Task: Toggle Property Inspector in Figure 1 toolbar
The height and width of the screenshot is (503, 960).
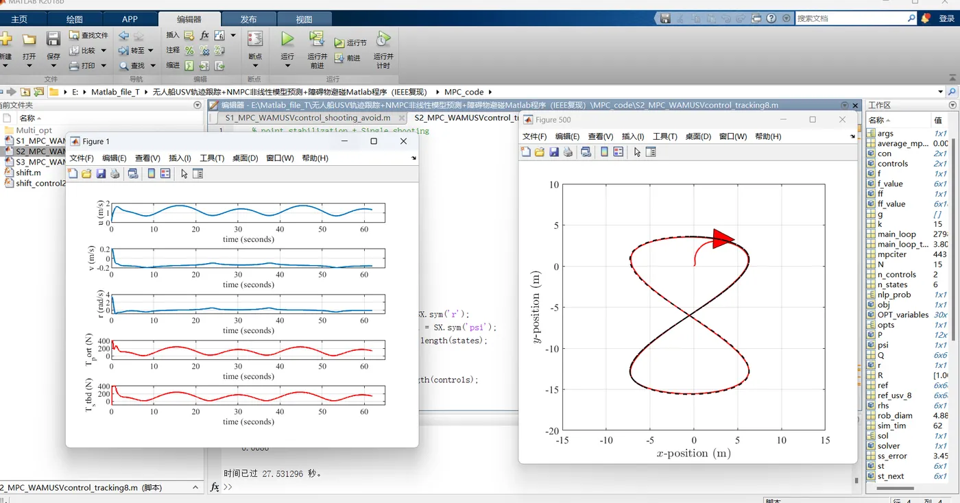Action: pos(197,174)
